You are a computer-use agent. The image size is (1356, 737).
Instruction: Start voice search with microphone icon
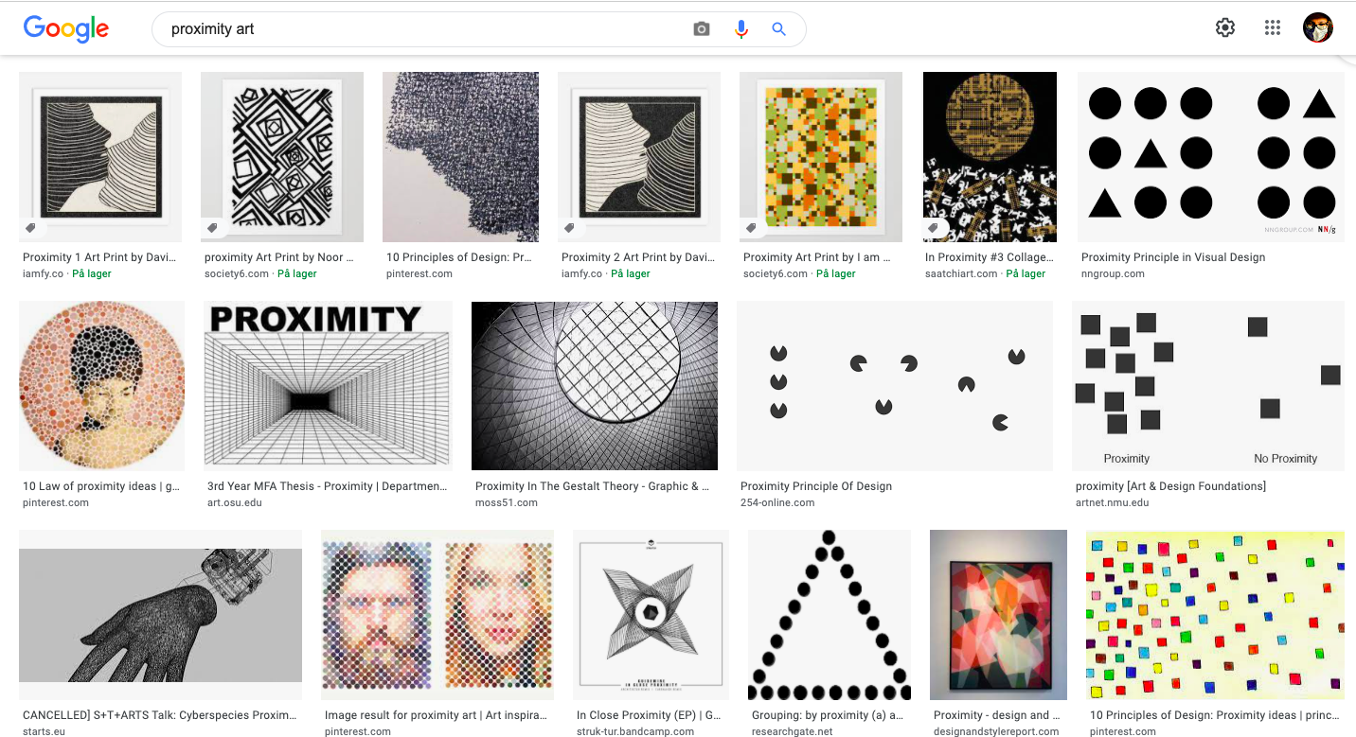tap(741, 29)
